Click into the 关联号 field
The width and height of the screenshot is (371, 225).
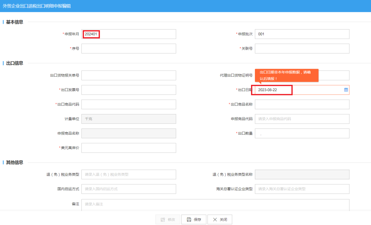pyautogui.click(x=302, y=48)
